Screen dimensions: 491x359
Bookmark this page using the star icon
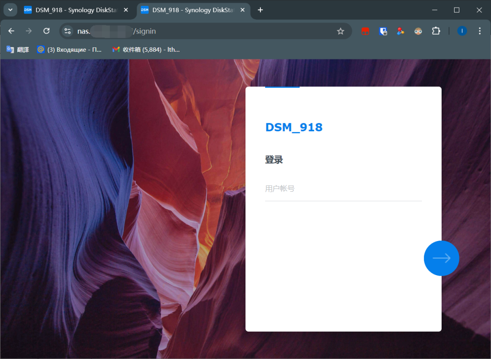point(340,31)
